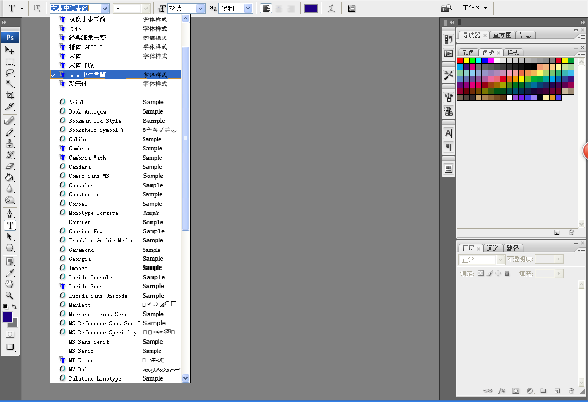
Task: Pick the Magic Wand tool
Action: pos(9,84)
